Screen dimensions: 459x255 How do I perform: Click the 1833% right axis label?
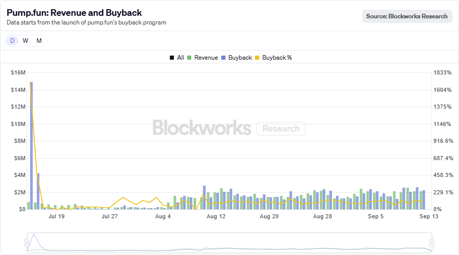(x=442, y=72)
